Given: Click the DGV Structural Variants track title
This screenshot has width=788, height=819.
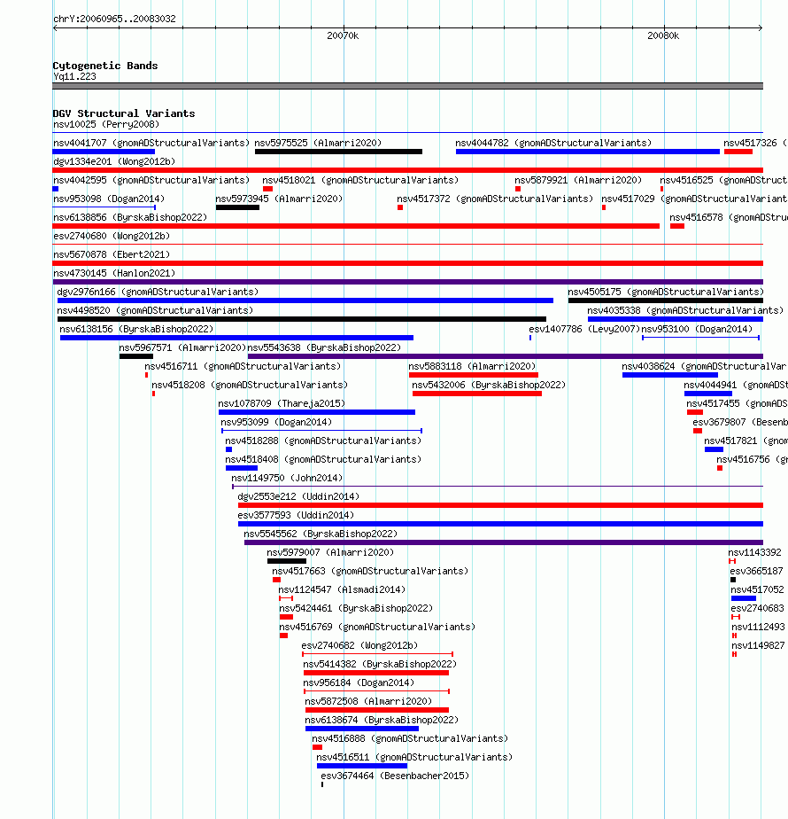Looking at the screenshot, I should [x=124, y=113].
